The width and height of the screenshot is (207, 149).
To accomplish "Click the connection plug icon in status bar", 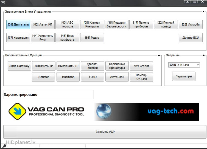I will coord(4,146).
